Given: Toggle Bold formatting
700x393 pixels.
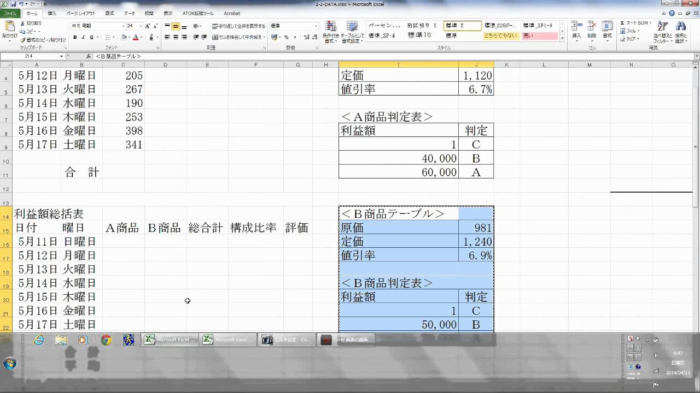Looking at the screenshot, I should point(75,37).
